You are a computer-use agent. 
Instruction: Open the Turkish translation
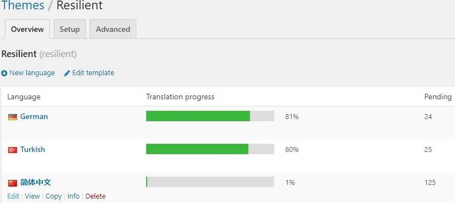coord(32,149)
